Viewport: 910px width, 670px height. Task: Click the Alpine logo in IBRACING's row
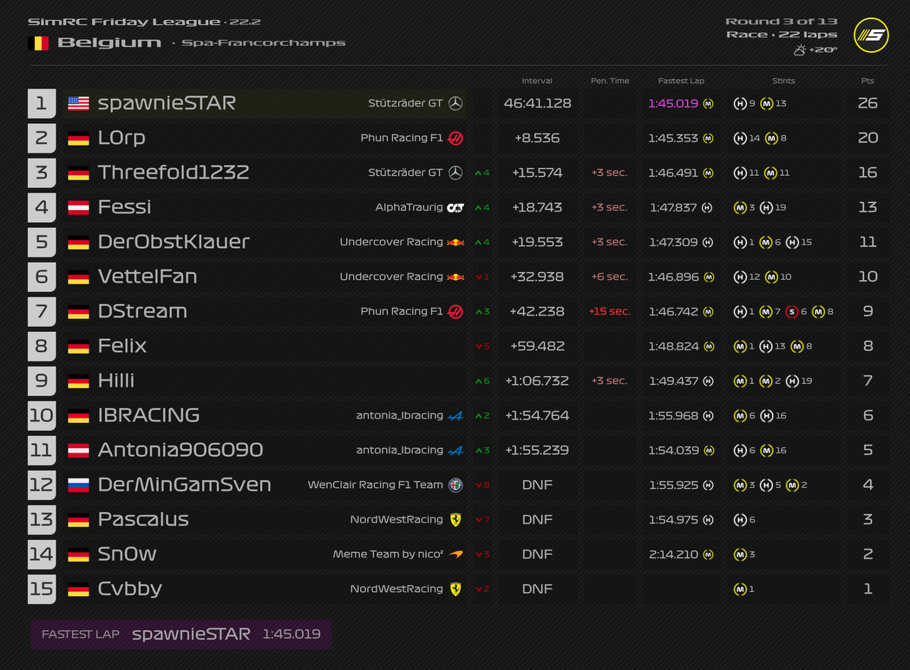point(455,415)
